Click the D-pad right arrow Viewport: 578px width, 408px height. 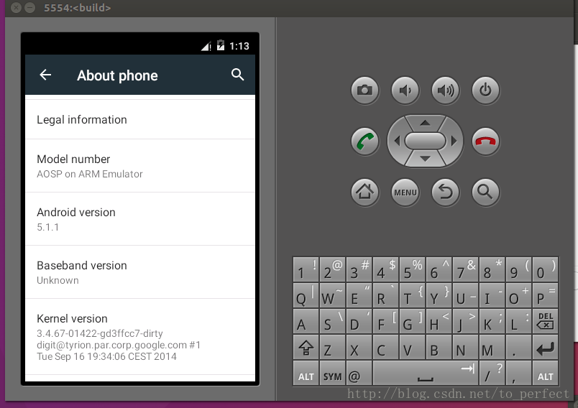(x=454, y=141)
